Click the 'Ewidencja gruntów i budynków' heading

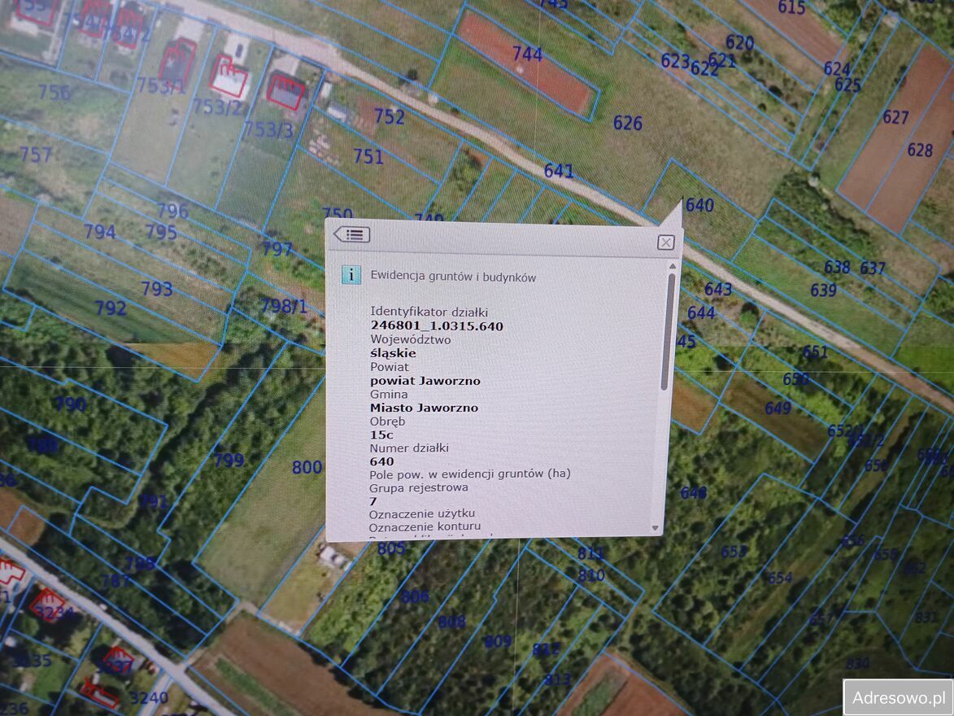click(453, 277)
